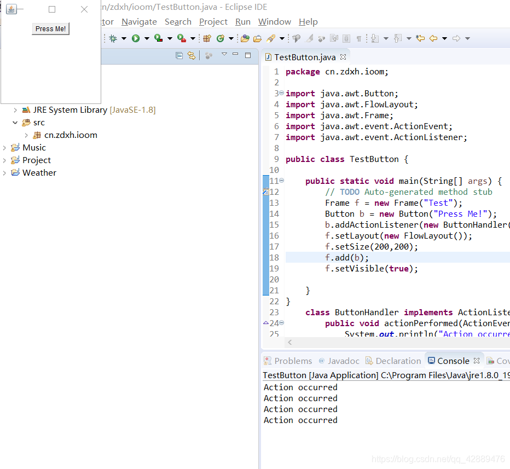Click the override marker at line 24
This screenshot has height=469, width=510.
[x=266, y=323]
